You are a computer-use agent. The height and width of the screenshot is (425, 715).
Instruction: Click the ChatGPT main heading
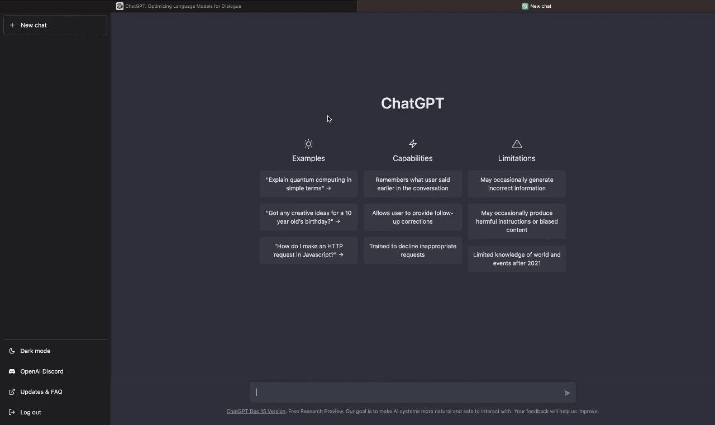click(x=413, y=103)
